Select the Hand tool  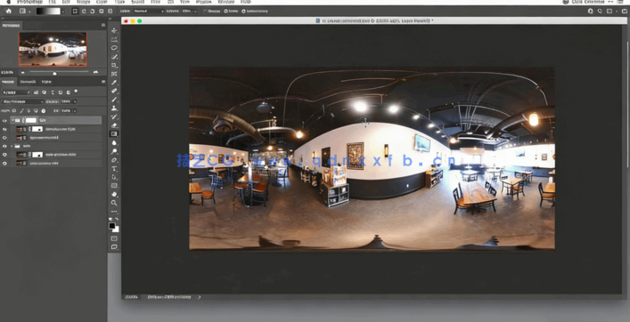pyautogui.click(x=114, y=194)
